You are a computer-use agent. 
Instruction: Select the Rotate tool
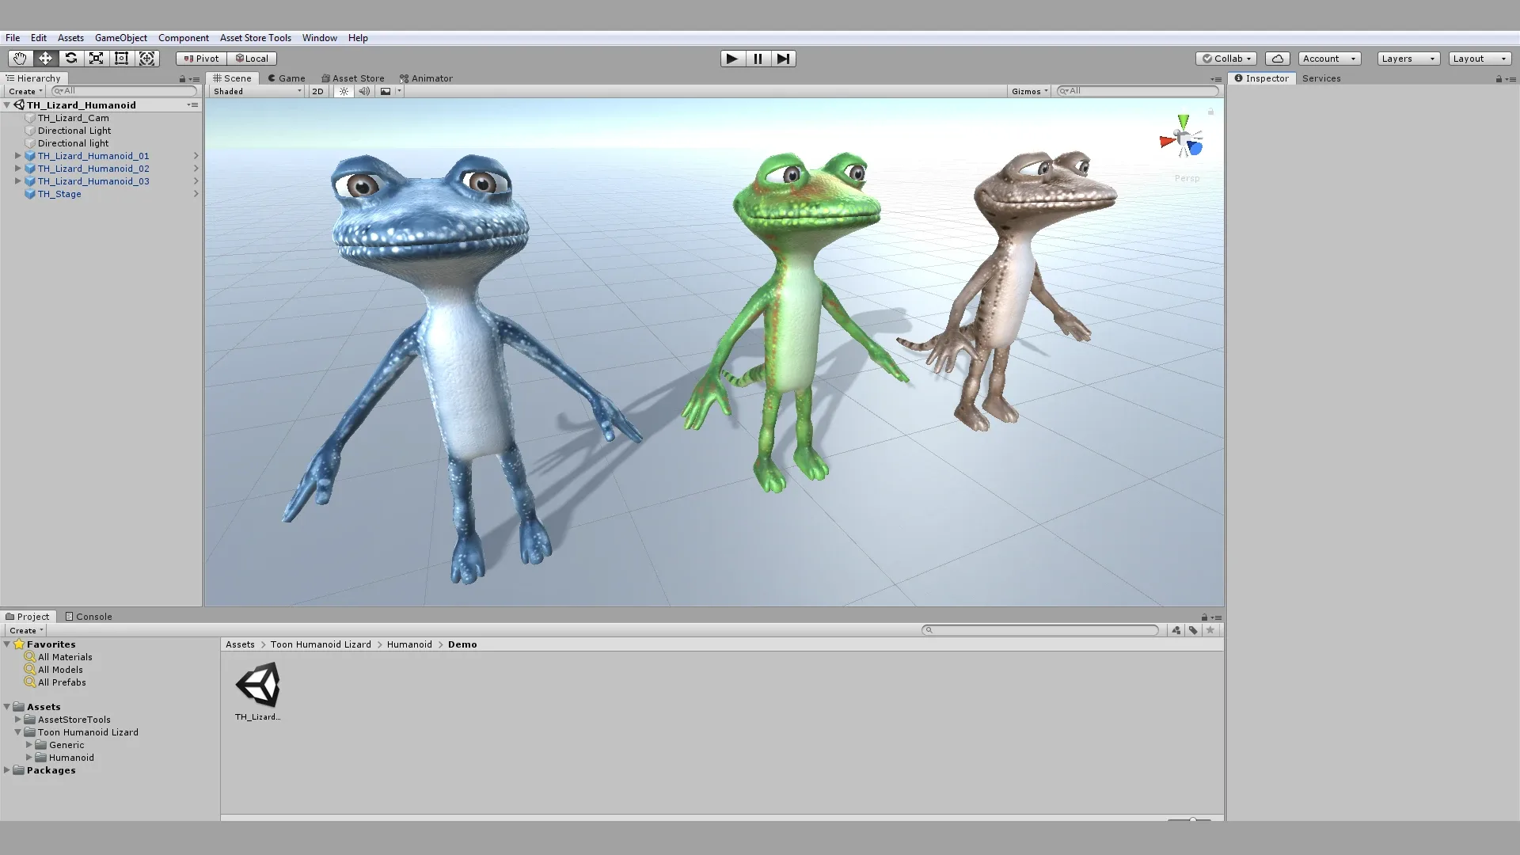(70, 59)
